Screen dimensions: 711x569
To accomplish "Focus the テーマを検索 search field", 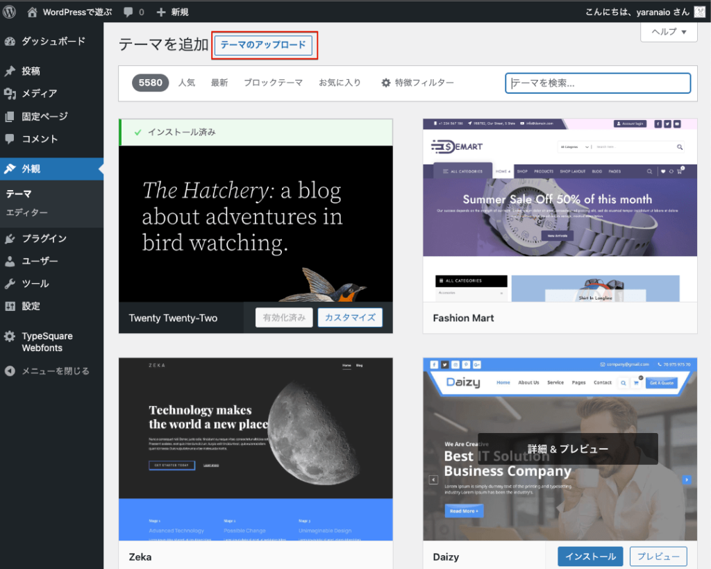I will 598,83.
